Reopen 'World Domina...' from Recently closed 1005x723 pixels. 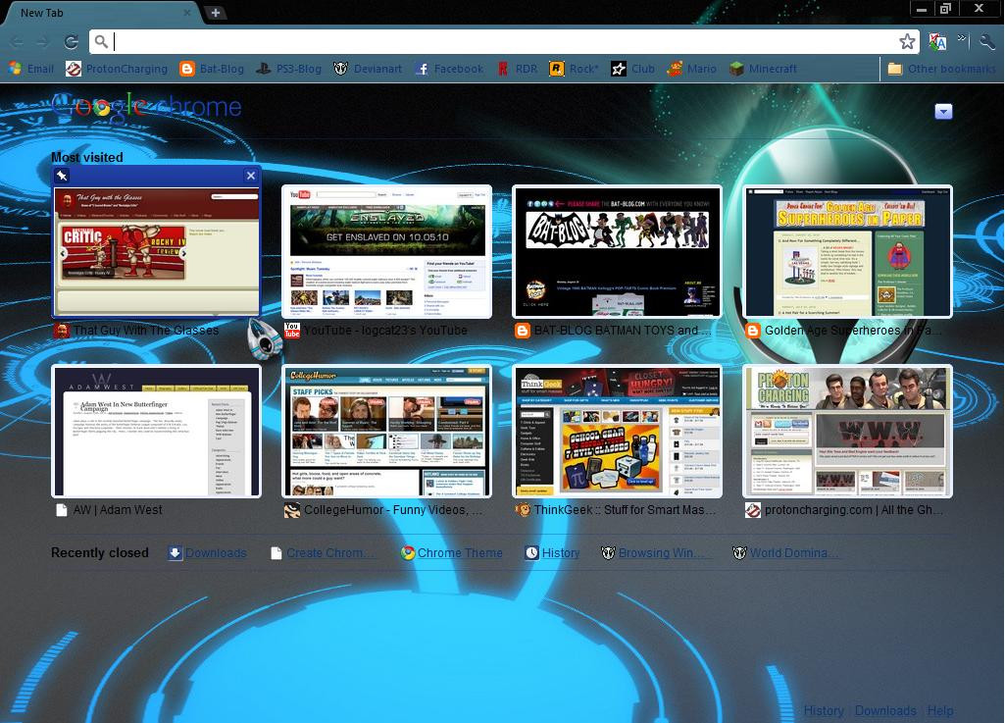[x=784, y=553]
